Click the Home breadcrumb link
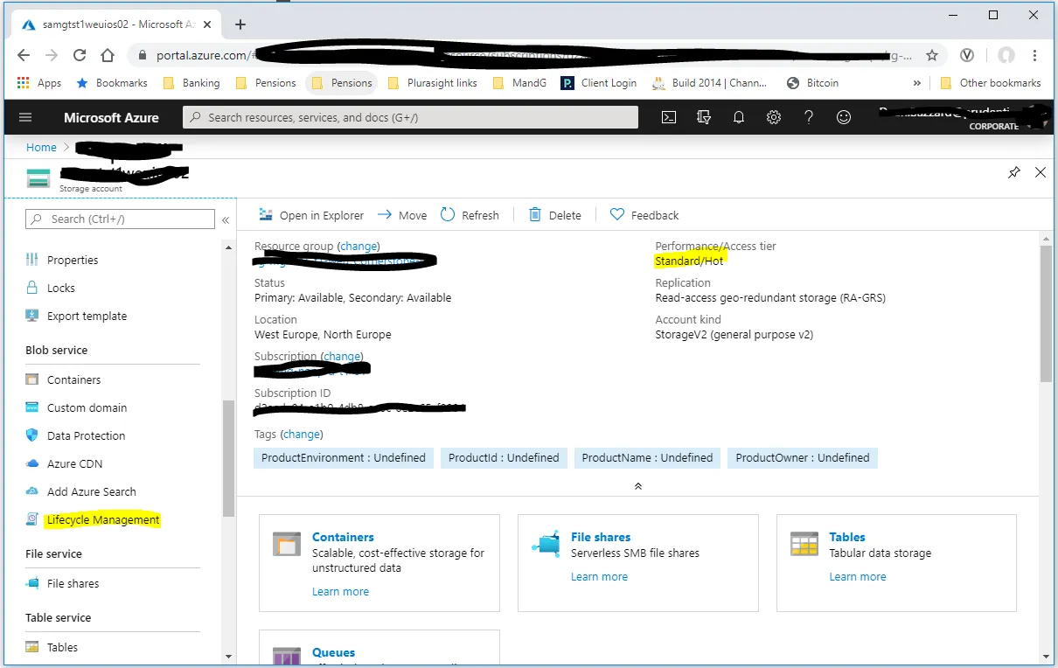The image size is (1058, 668). click(41, 147)
